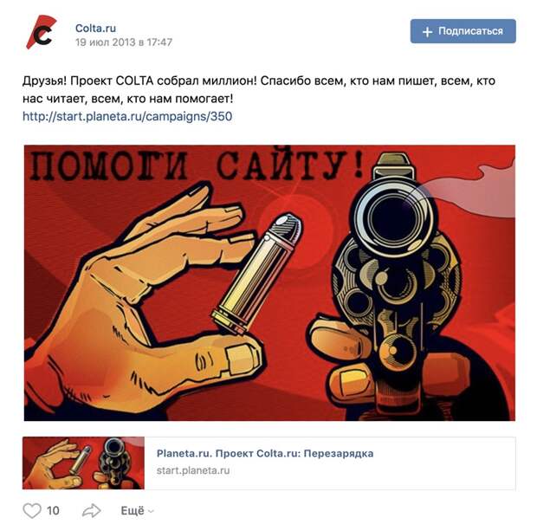
Task: Open the large Помоги сайту poster image
Action: coord(269,283)
